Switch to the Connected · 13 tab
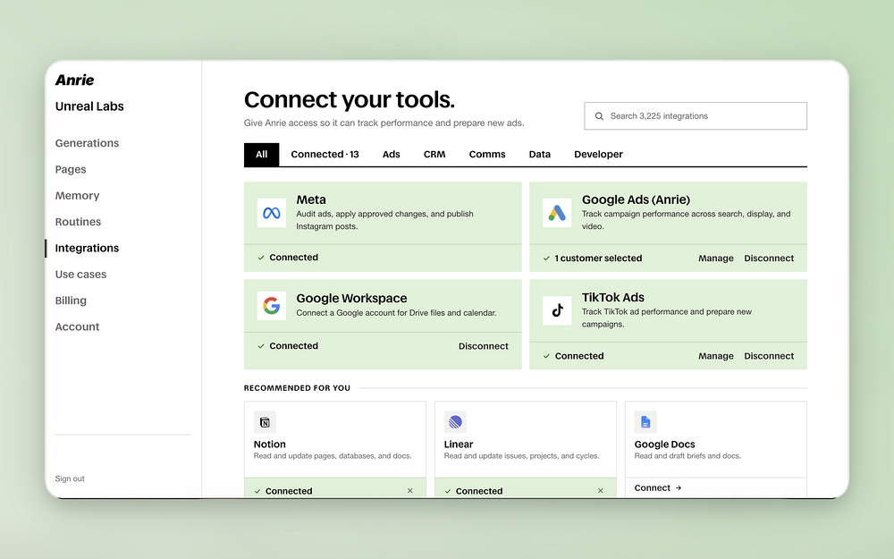Image resolution: width=894 pixels, height=559 pixels. [325, 155]
